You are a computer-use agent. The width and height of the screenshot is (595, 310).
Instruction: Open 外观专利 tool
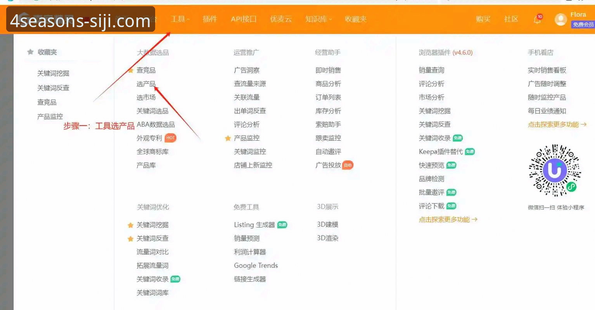(149, 138)
